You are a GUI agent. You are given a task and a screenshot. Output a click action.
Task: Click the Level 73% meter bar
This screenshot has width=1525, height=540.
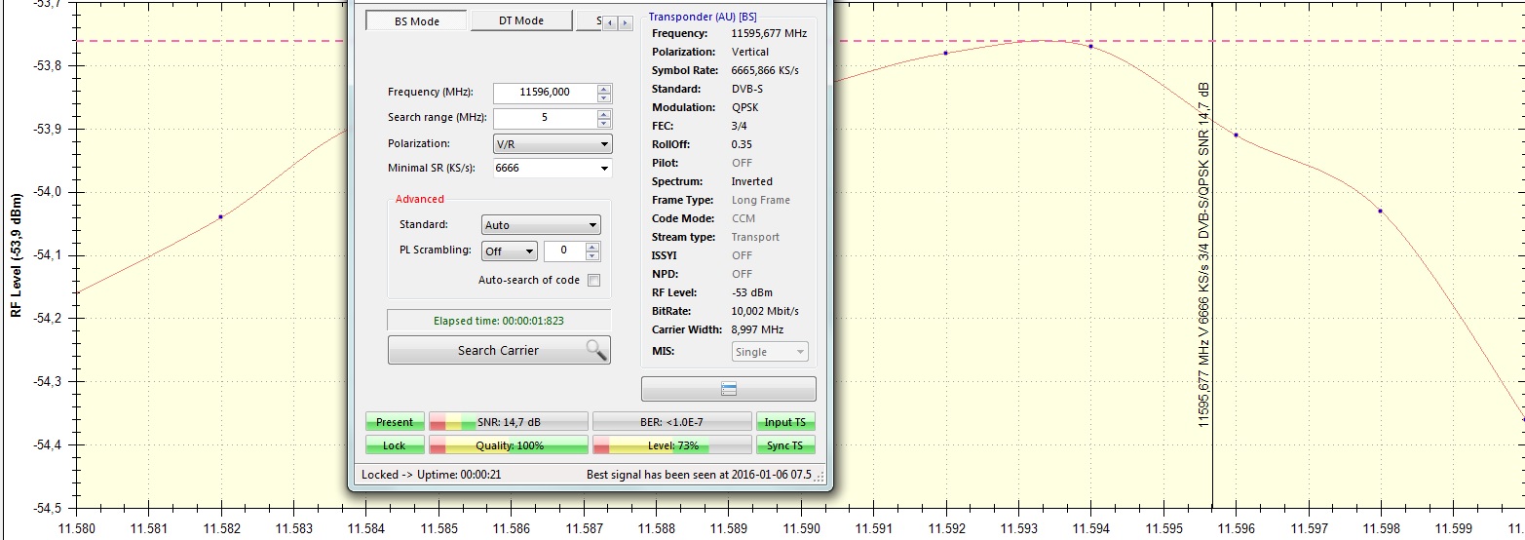point(672,445)
